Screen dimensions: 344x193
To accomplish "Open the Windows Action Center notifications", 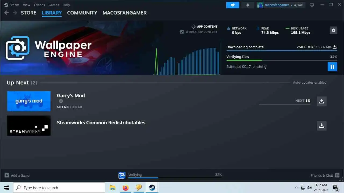I will tap(335, 188).
